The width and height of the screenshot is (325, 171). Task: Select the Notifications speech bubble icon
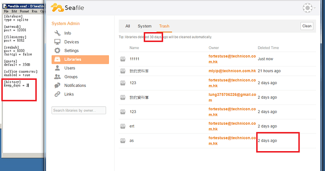(x=58, y=85)
